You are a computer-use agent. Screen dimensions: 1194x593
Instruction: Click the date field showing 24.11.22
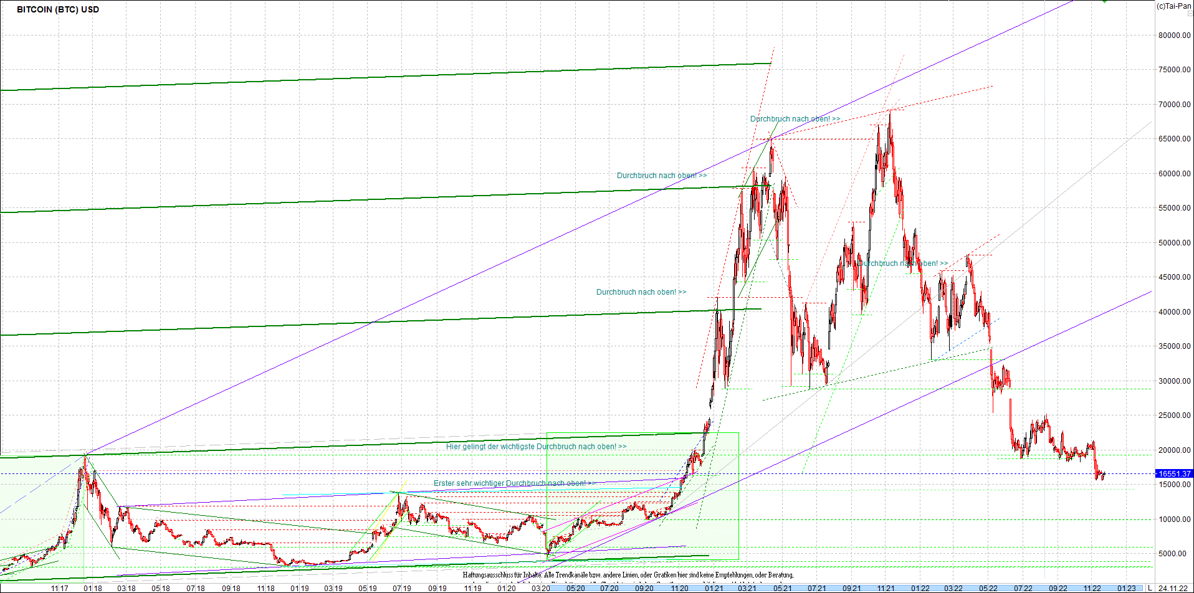pos(1173,588)
